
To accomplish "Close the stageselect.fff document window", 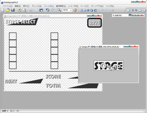I will [98, 15].
